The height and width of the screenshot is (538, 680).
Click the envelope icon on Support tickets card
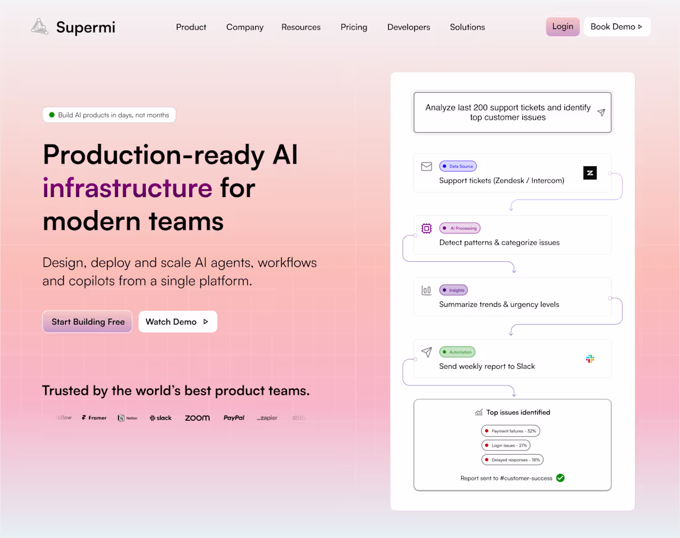(427, 166)
